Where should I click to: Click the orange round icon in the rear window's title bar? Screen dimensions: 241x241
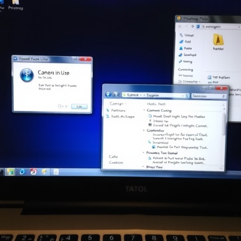179,18
